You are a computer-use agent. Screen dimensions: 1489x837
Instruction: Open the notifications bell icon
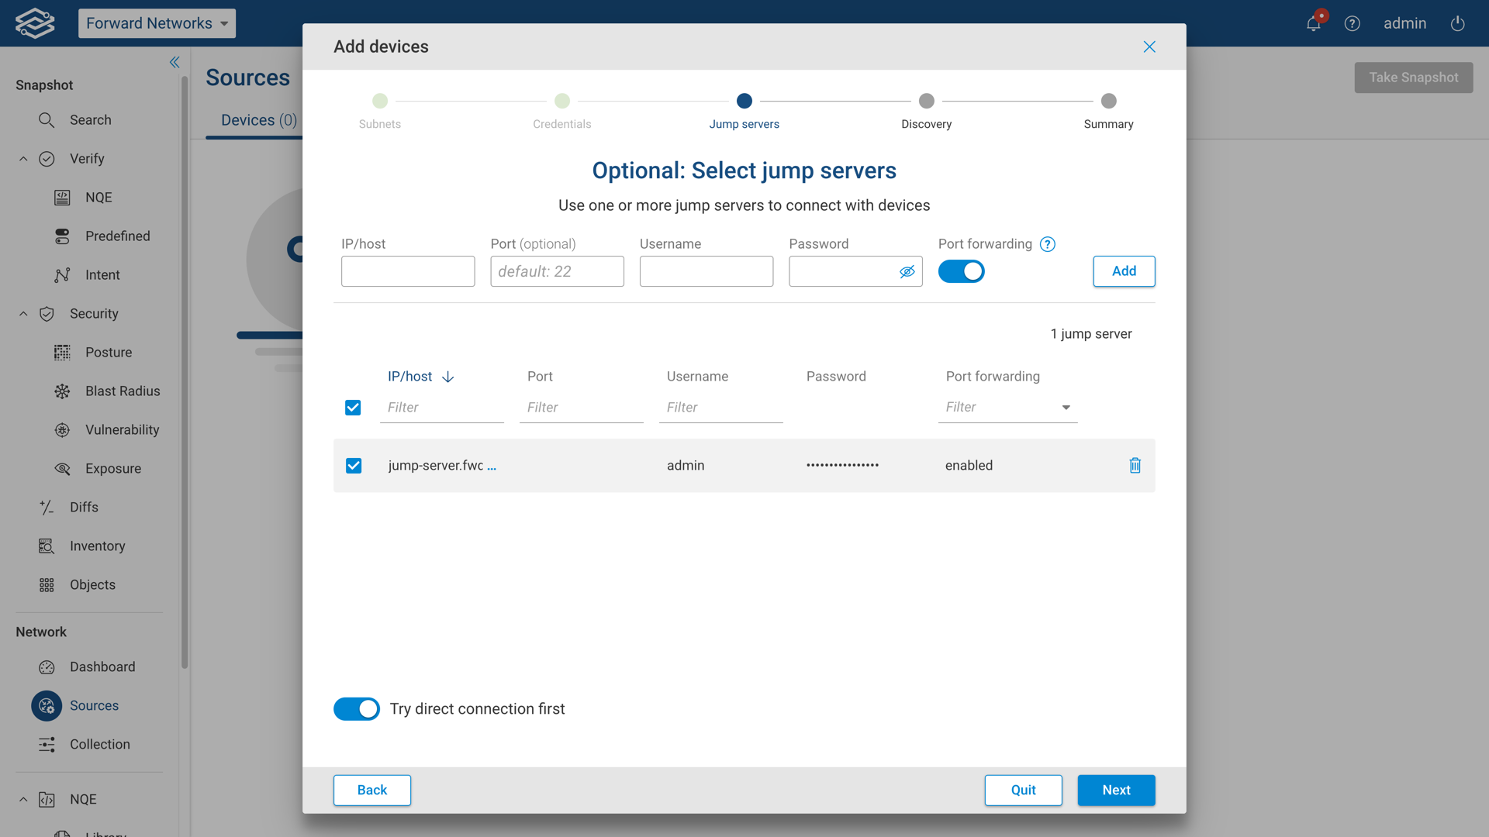coord(1313,23)
